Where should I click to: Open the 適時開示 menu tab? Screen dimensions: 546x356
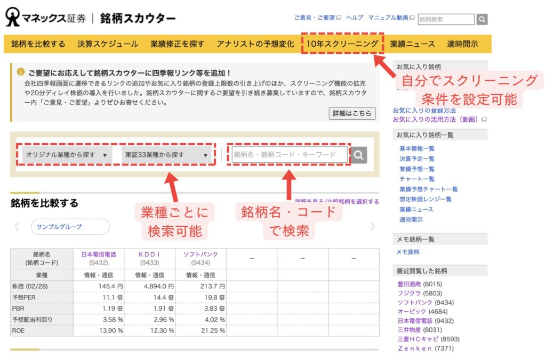[x=462, y=44]
